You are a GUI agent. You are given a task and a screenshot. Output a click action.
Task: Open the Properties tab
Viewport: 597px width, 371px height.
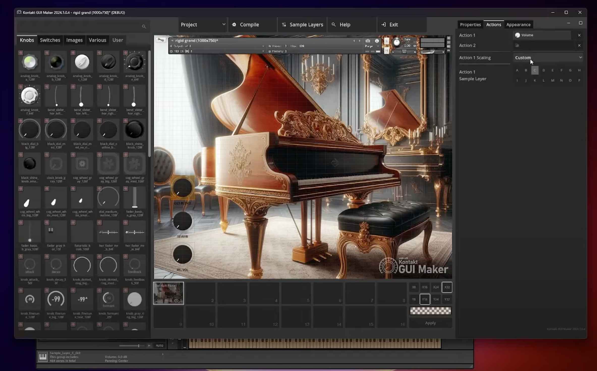(x=470, y=25)
